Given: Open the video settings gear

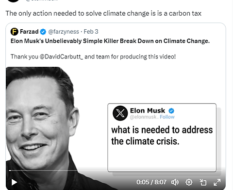Looking at the screenshot, I should click(189, 182).
